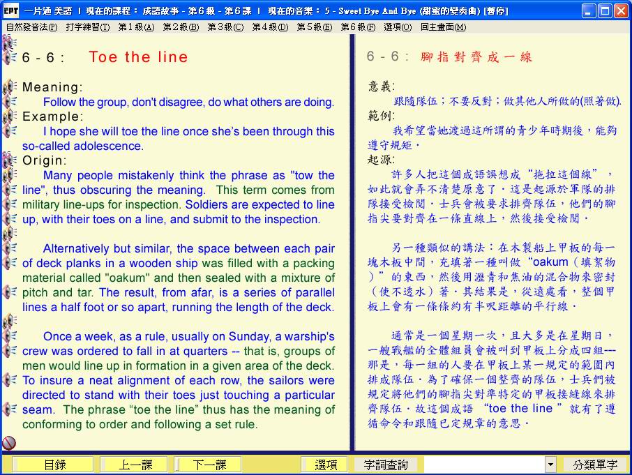This screenshot has height=475, width=632.
Task: Open the 選項 menu in menu bar
Action: pos(398,27)
